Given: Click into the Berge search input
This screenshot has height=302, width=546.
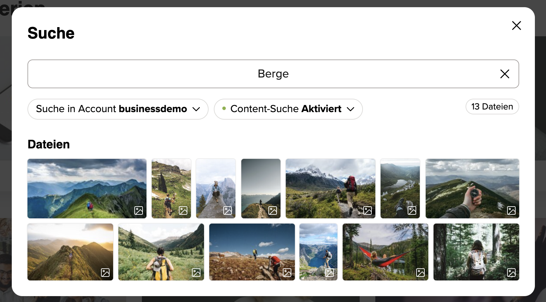Looking at the screenshot, I should (262, 74).
